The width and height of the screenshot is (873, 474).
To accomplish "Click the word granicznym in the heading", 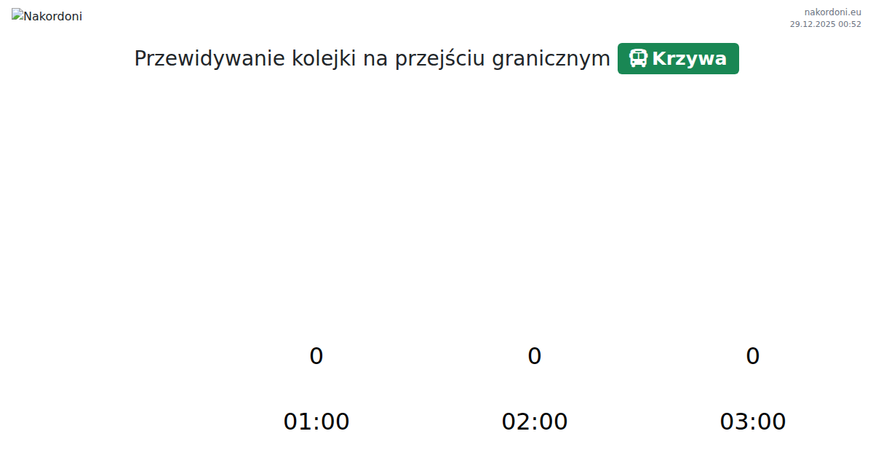I will [x=551, y=58].
